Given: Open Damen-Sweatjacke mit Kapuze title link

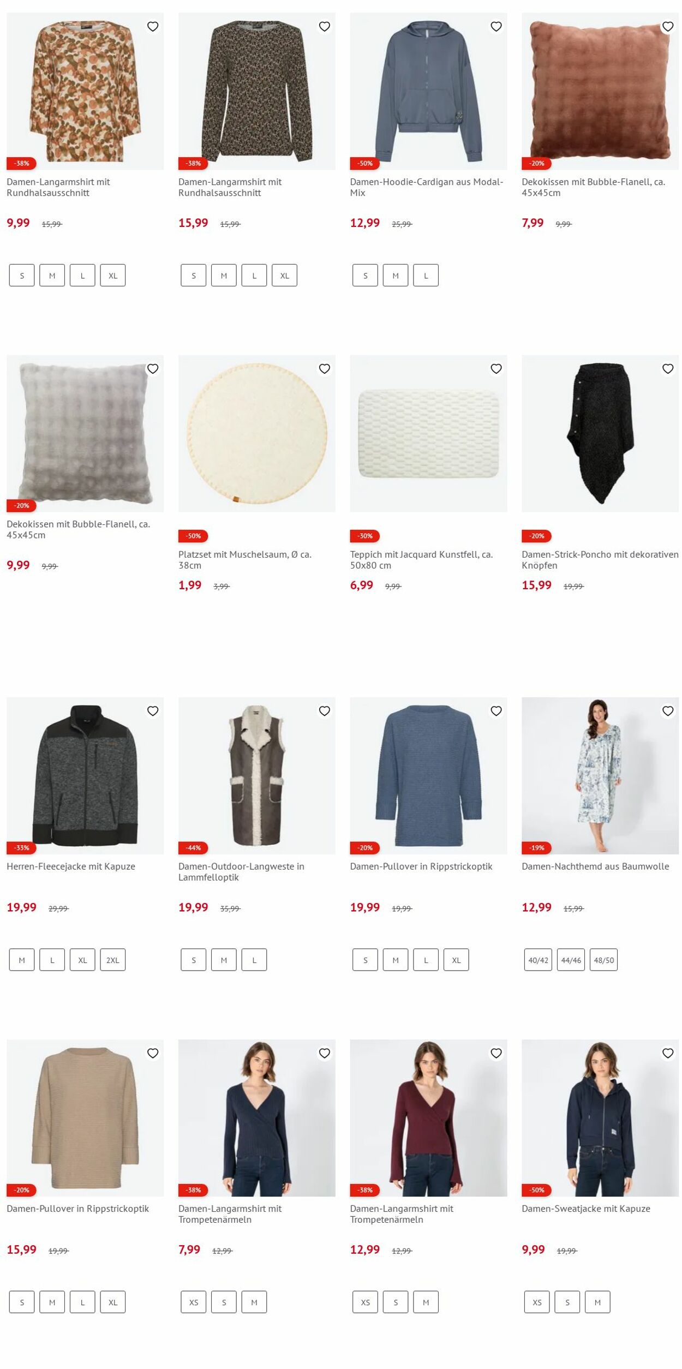Looking at the screenshot, I should coord(585,1209).
